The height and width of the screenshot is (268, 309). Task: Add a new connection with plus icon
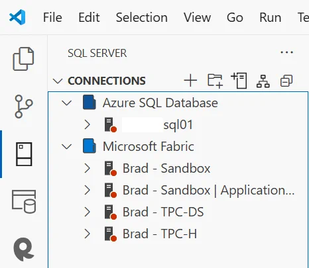[190, 81]
